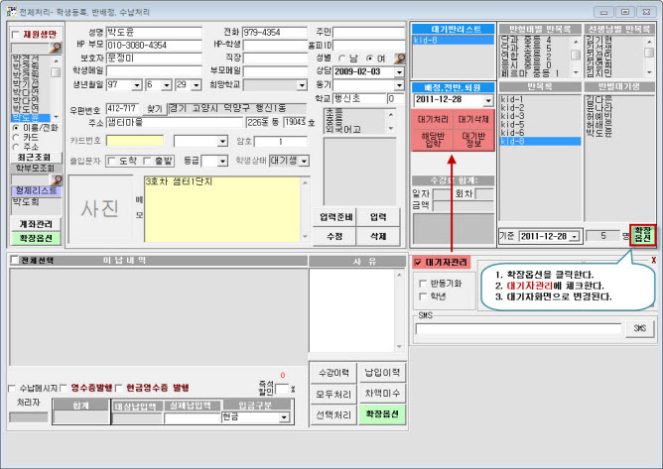Uncheck the 대기자관리 checkbox

(418, 263)
